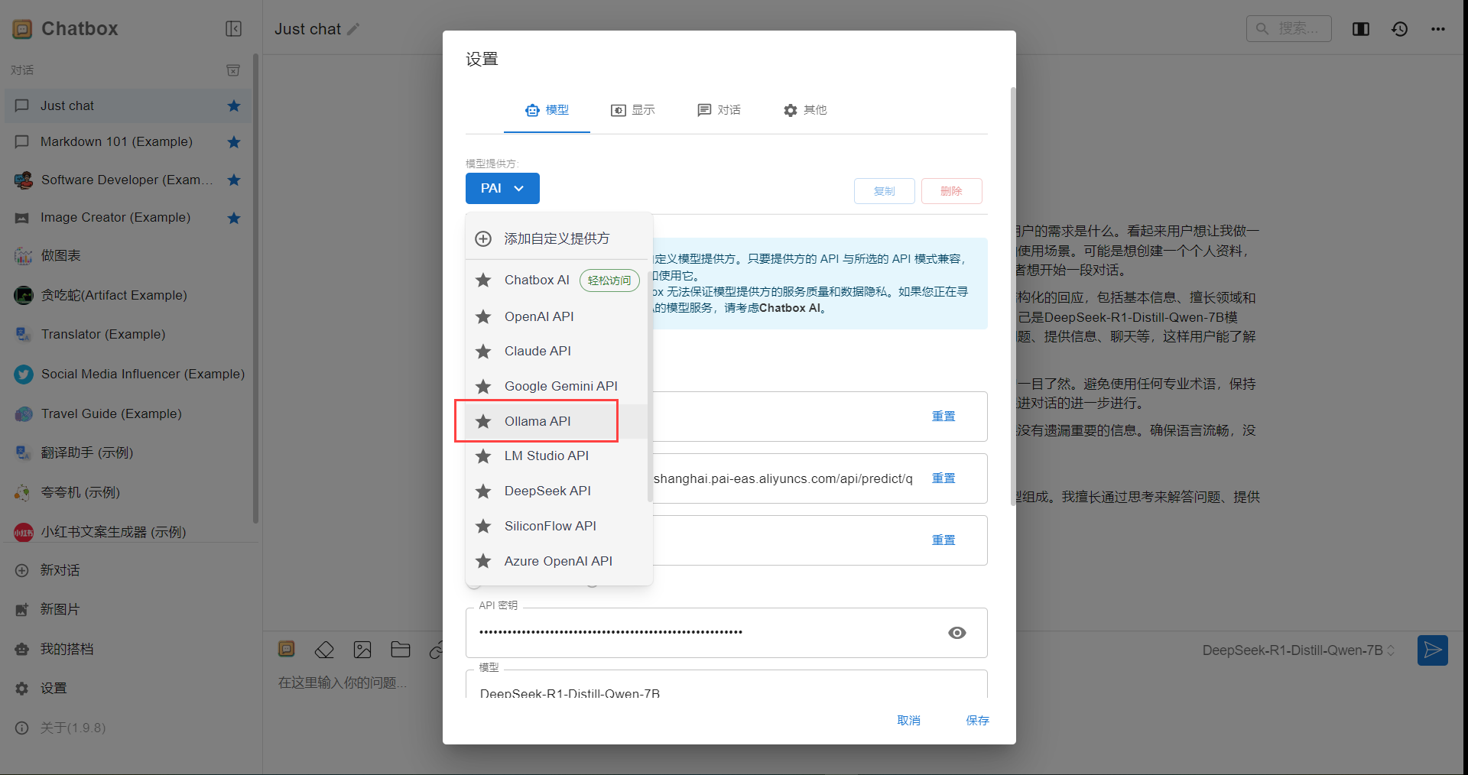Viewport: 1468px width, 775px height.
Task: Click 重置 in the third settings field
Action: (943, 540)
